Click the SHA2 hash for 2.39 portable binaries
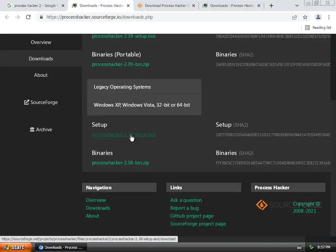 (273, 65)
